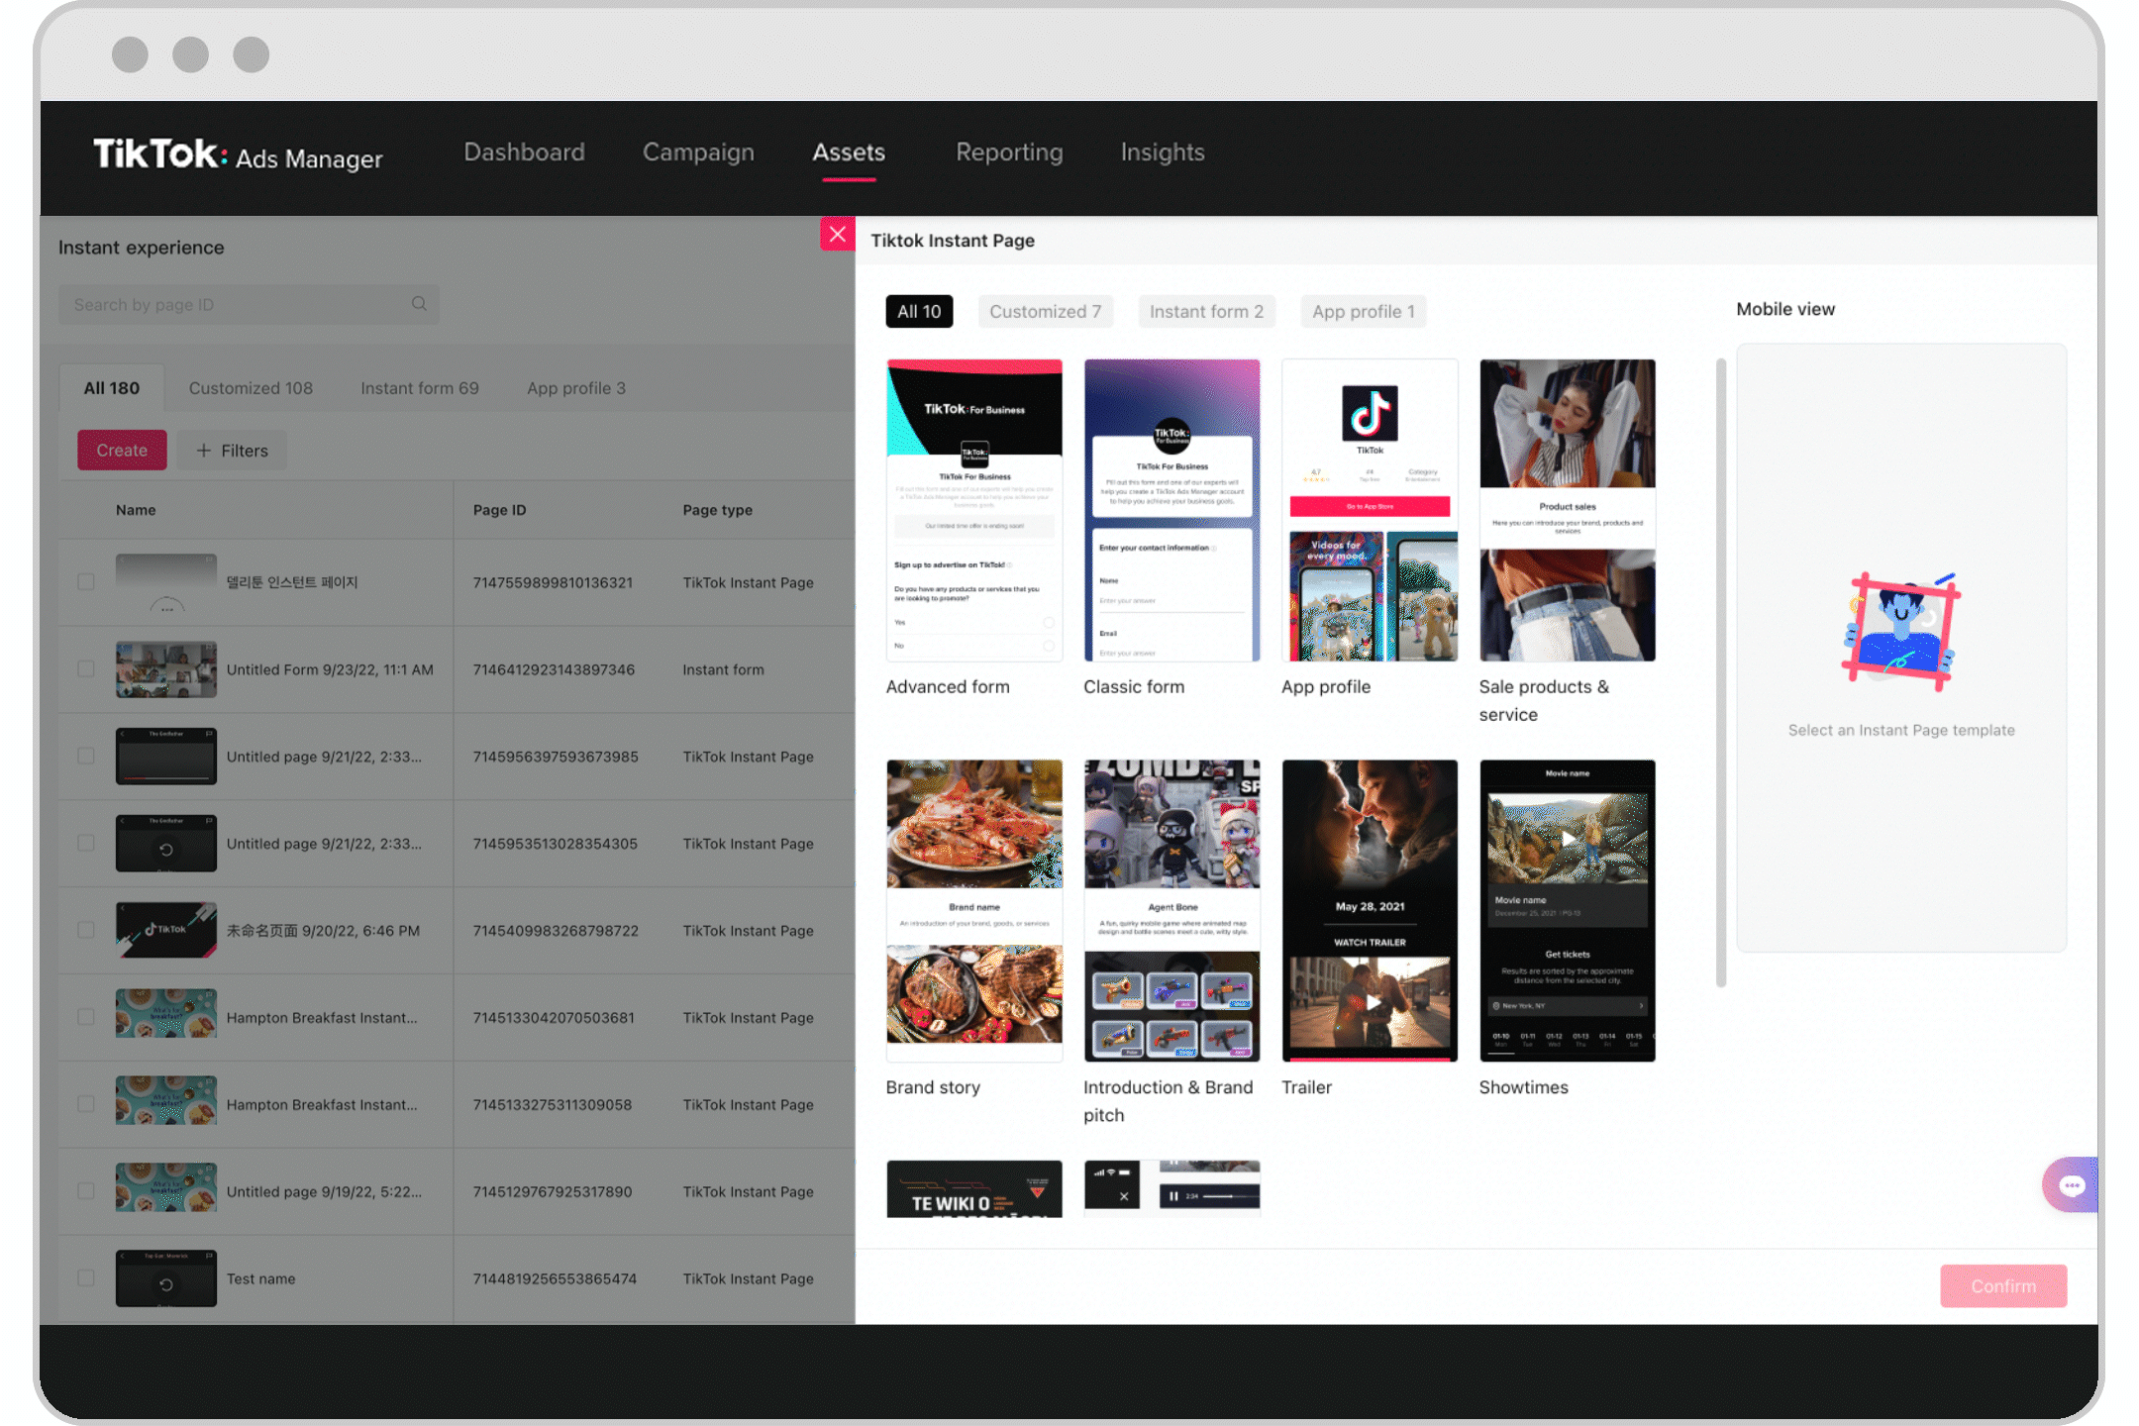2139x1426 pixels.
Task: Click the Search by page ID field
Action: [247, 304]
